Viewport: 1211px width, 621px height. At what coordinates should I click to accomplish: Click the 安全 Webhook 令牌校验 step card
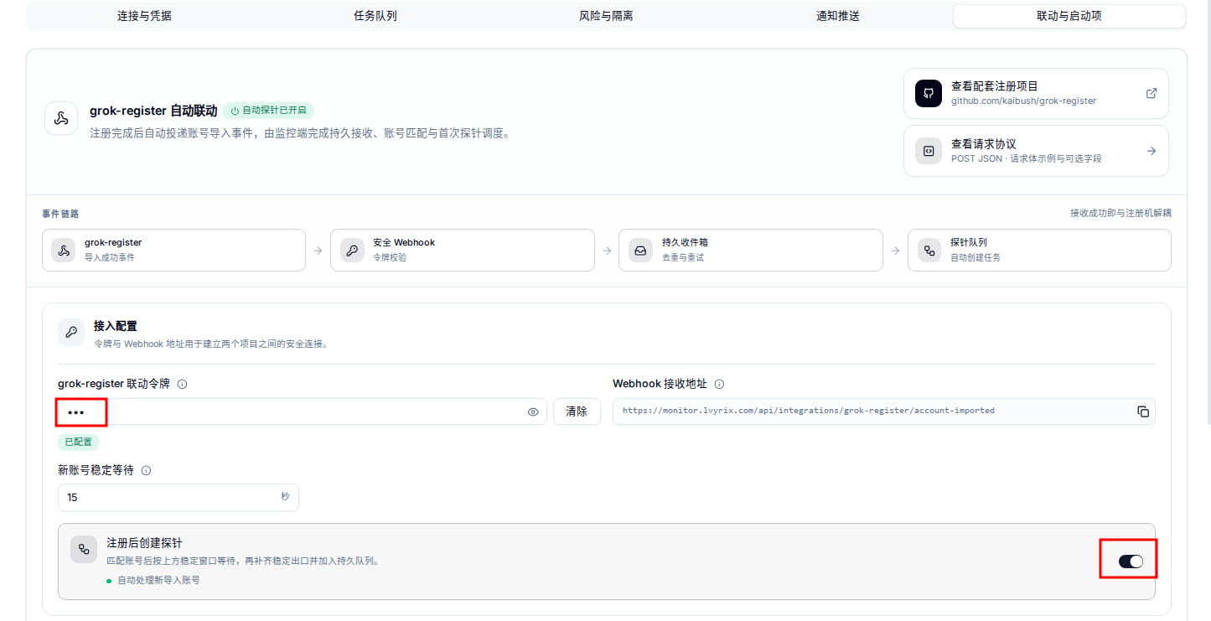(x=463, y=250)
